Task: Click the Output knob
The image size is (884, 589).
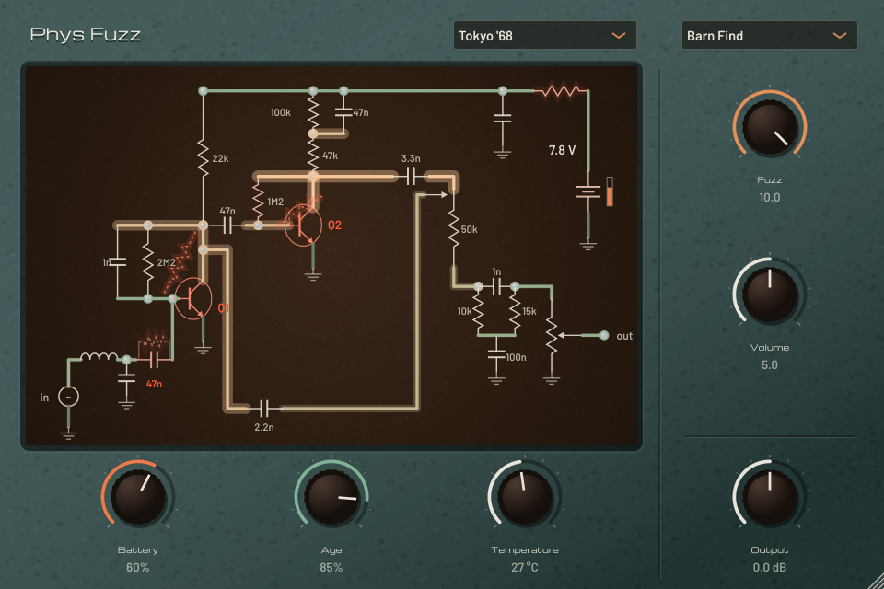Action: tap(770, 497)
